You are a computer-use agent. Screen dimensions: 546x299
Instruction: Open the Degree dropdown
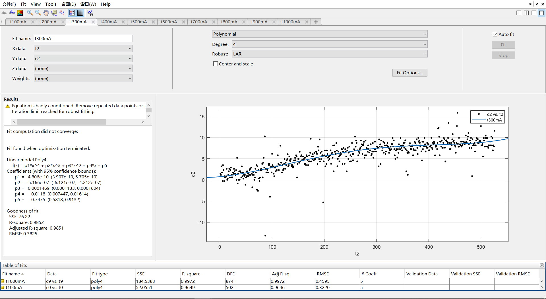(x=330, y=44)
